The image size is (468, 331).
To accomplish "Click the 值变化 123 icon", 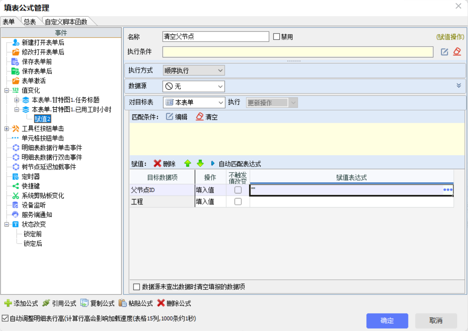I will tap(16, 90).
